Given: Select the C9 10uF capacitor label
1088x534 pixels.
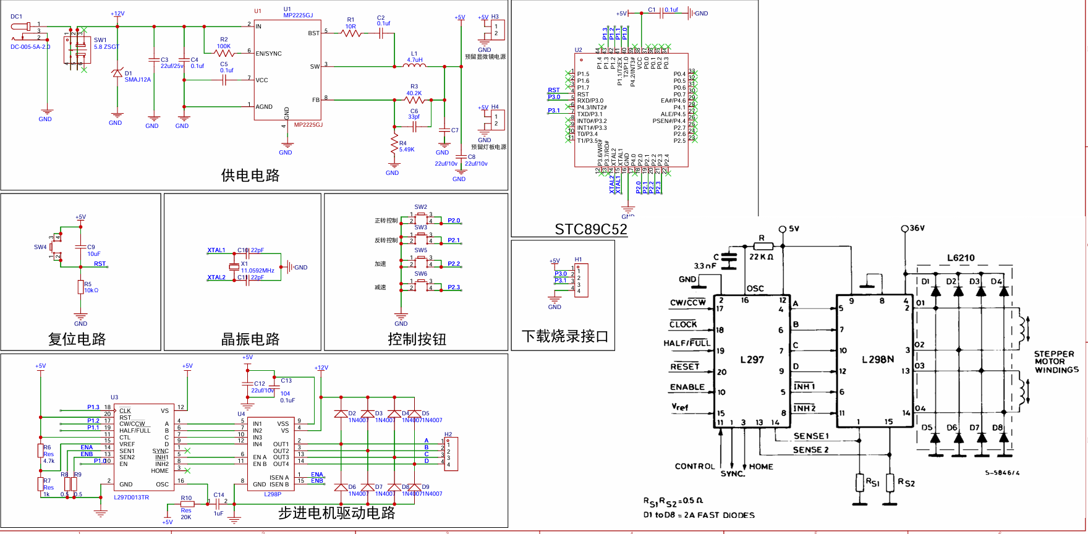Looking at the screenshot, I should click(x=93, y=250).
